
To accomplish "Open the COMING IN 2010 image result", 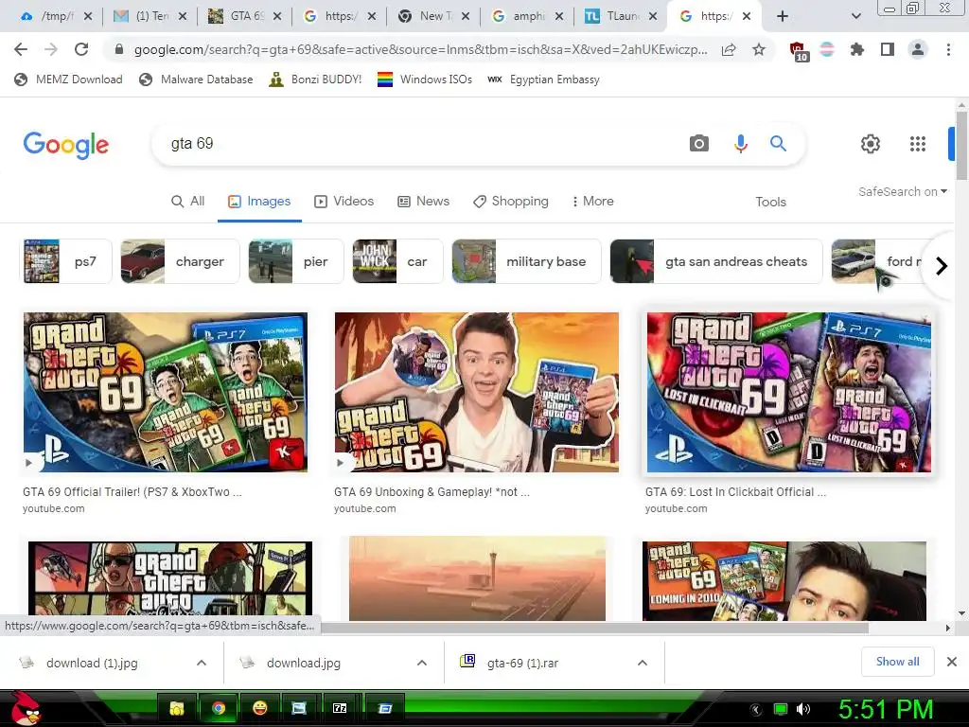I will (x=784, y=581).
